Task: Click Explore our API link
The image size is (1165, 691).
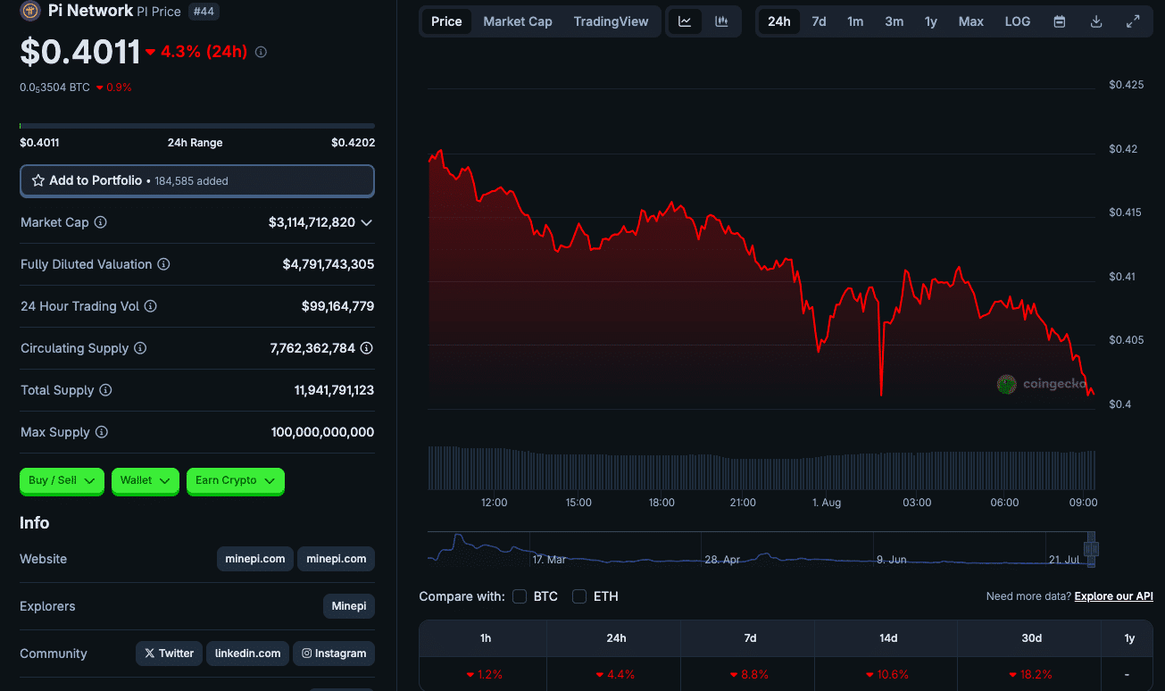Action: coord(1113,596)
